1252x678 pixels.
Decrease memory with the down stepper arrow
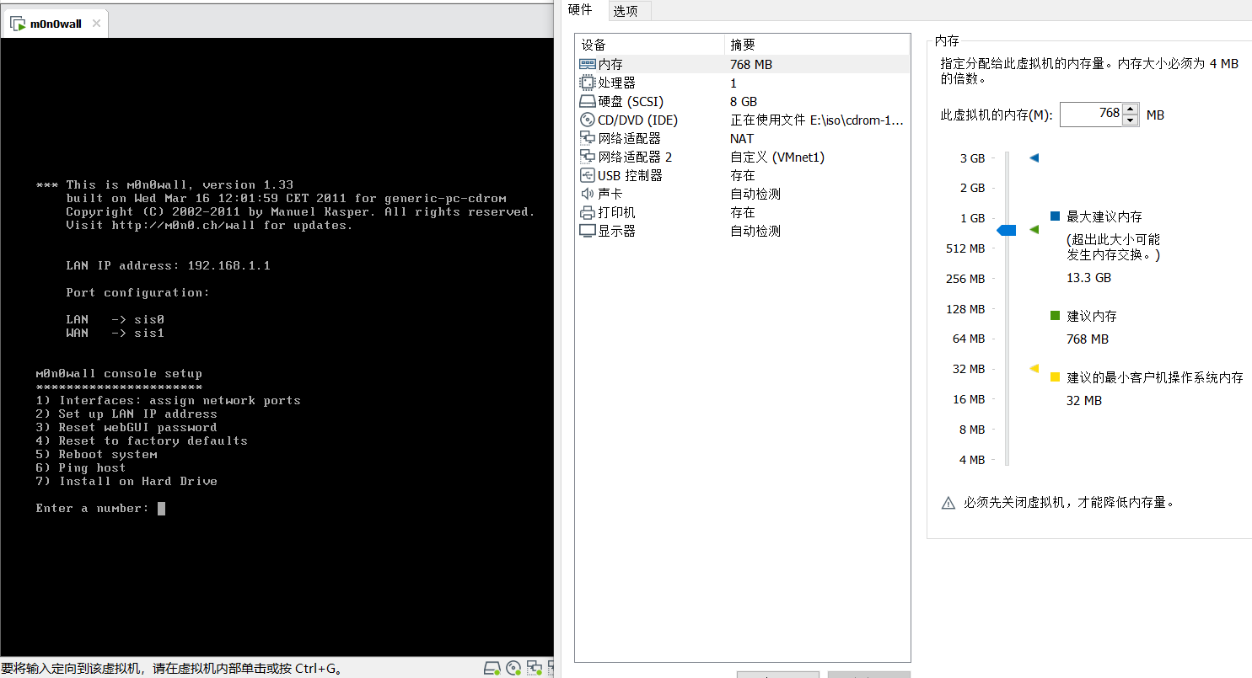tap(1131, 120)
